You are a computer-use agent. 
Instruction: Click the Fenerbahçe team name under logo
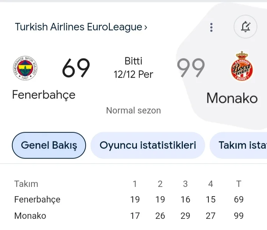44,95
